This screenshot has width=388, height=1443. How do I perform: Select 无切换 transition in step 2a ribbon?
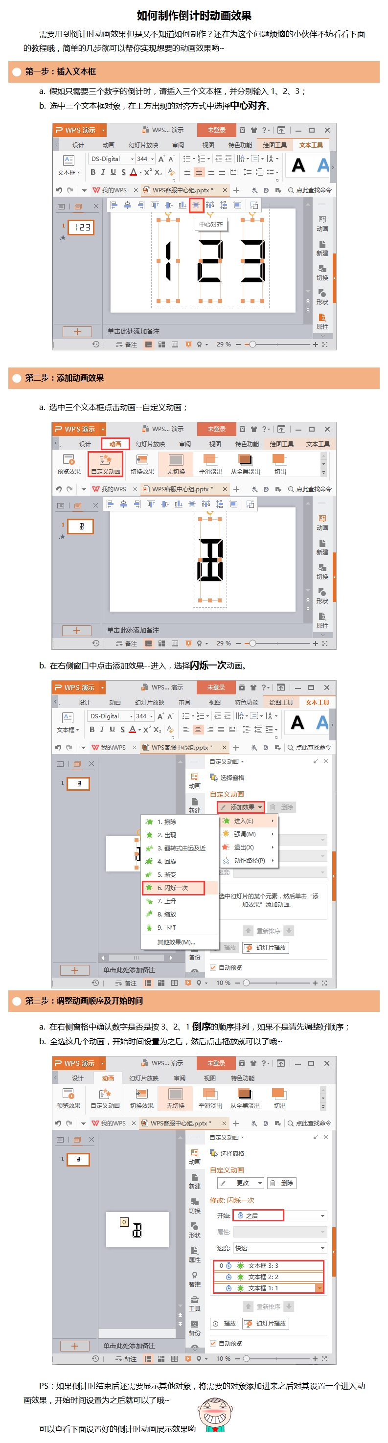tap(176, 464)
